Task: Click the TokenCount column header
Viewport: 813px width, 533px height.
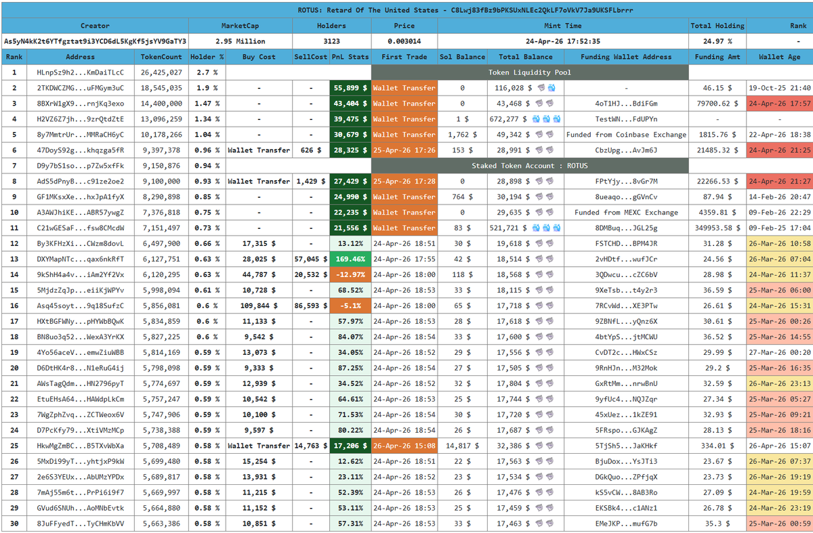Action: click(x=162, y=57)
